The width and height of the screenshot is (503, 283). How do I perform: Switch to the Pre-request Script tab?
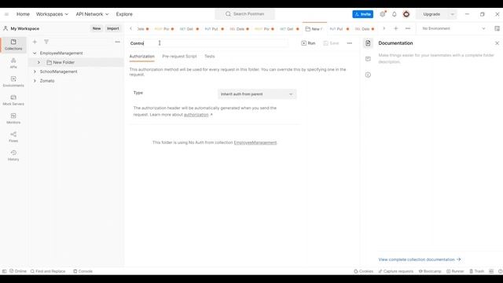coord(179,56)
